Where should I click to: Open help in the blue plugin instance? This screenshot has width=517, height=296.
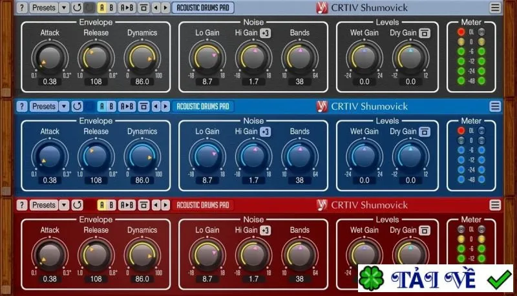(22, 107)
